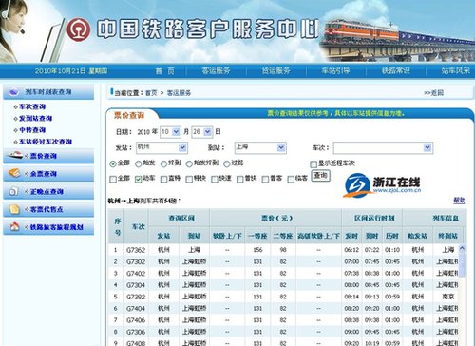
Task: Expand the 车次 combo box
Action: [x=383, y=147]
